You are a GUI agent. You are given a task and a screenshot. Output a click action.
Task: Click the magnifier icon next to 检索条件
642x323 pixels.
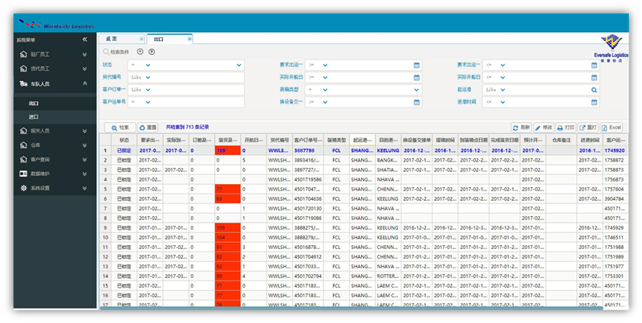tap(106, 51)
